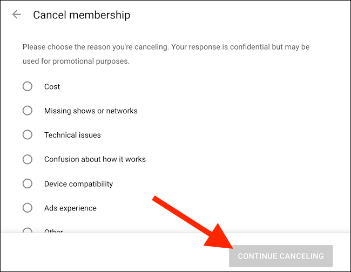Click the 'Ads experience' label text
The image size is (351, 272).
click(x=70, y=208)
